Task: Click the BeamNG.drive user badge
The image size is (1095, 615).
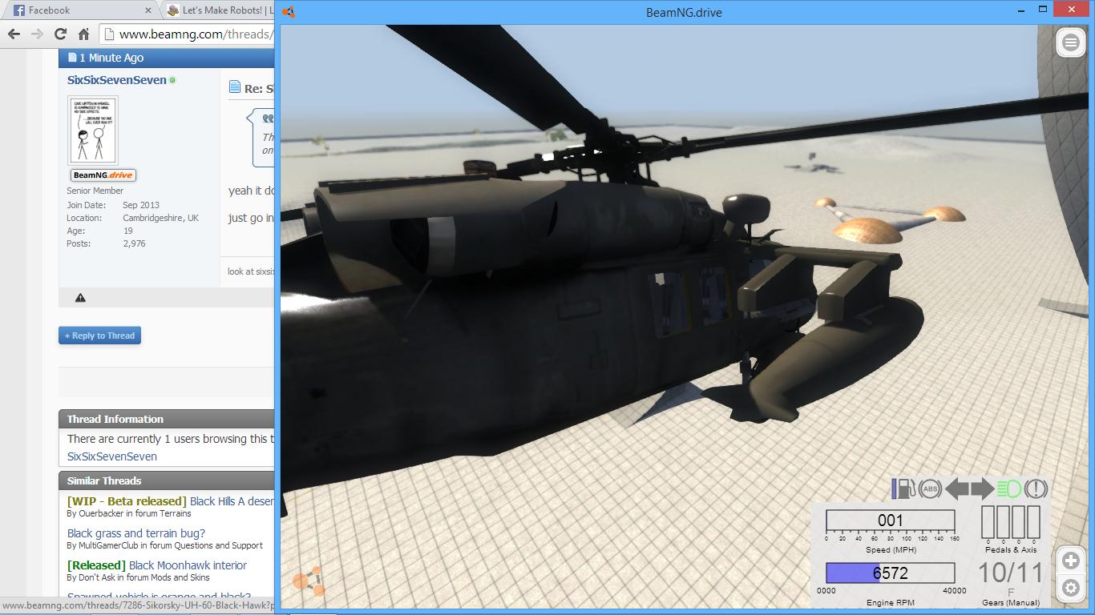Action: 103,175
